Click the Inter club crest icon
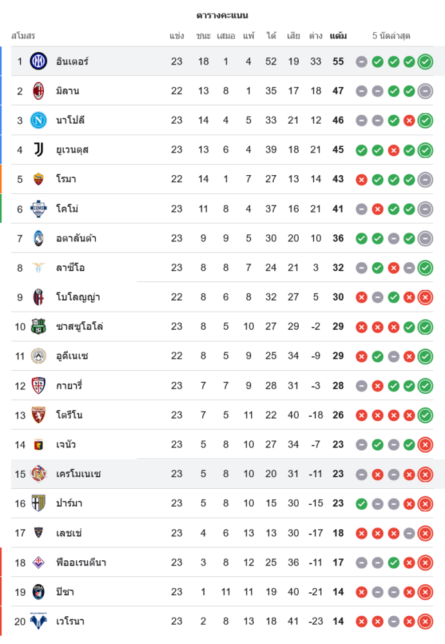The image size is (445, 644). pos(39,61)
